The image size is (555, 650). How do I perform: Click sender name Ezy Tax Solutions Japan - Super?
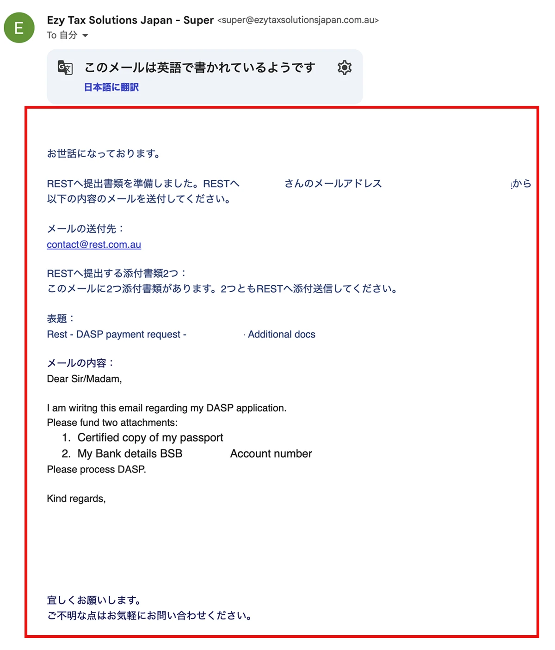pyautogui.click(x=130, y=20)
